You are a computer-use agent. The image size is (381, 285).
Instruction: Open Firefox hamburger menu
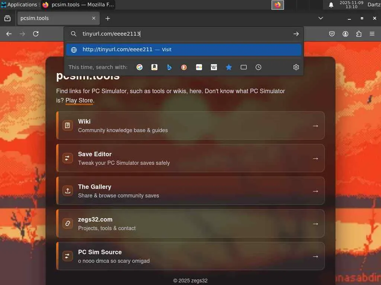tap(372, 34)
